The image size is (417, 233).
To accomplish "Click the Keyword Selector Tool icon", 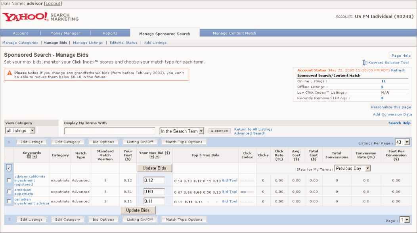I will (x=365, y=62).
